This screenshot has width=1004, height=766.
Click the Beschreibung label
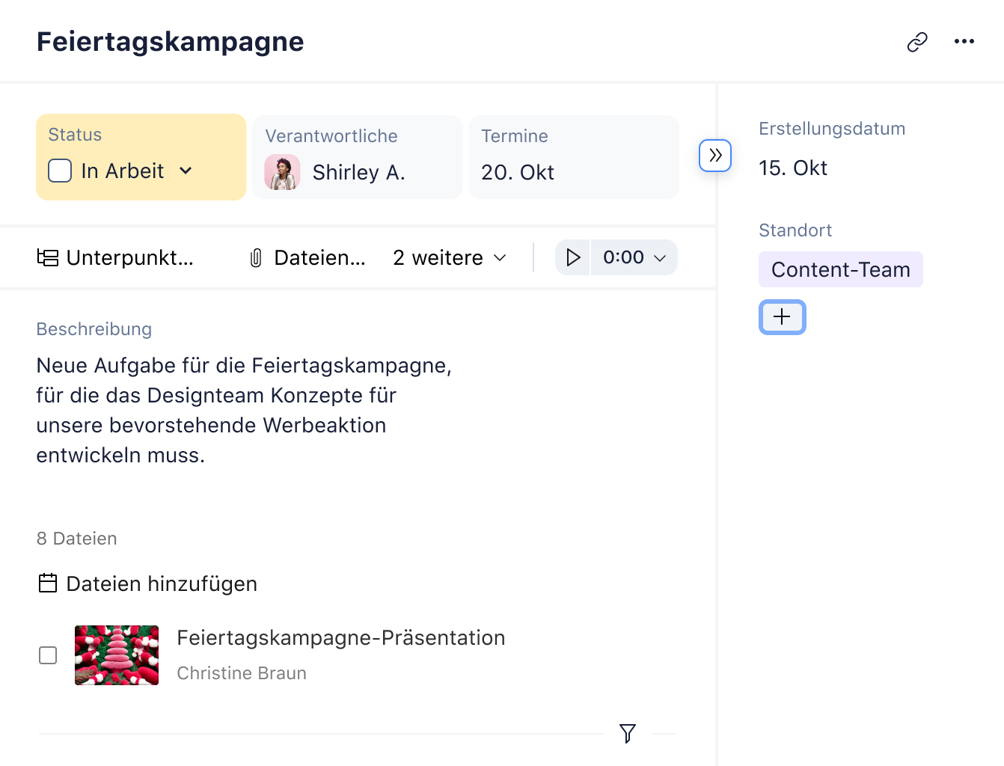click(94, 329)
